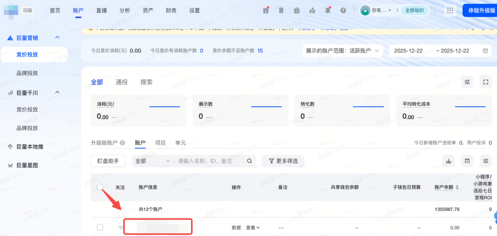Open the notification bell
The width and height of the screenshot is (497, 236).
(x=328, y=11)
